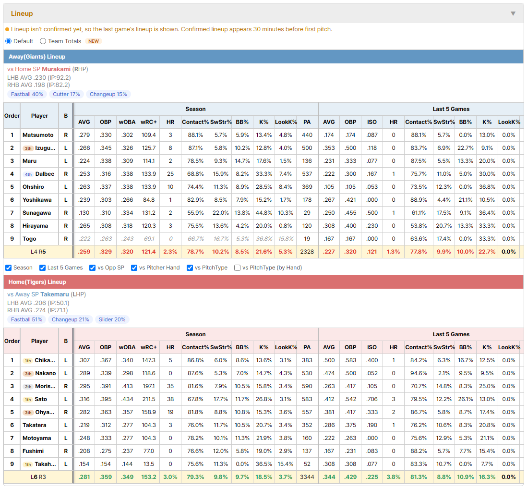Collapse the Lineup panel arrow
The width and height of the screenshot is (527, 489).
click(513, 13)
